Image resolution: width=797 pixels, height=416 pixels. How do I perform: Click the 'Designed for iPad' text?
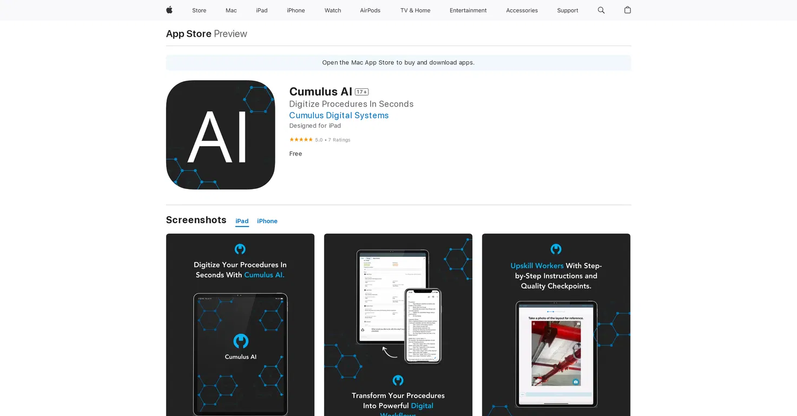pos(315,126)
